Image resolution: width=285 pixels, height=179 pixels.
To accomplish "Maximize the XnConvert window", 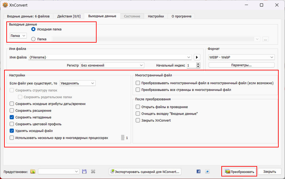I will [x=261, y=5].
